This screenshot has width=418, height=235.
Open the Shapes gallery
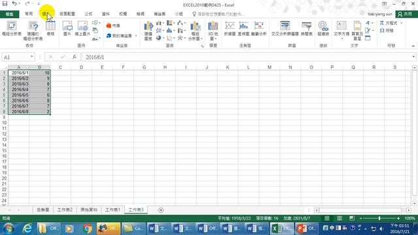96,23
